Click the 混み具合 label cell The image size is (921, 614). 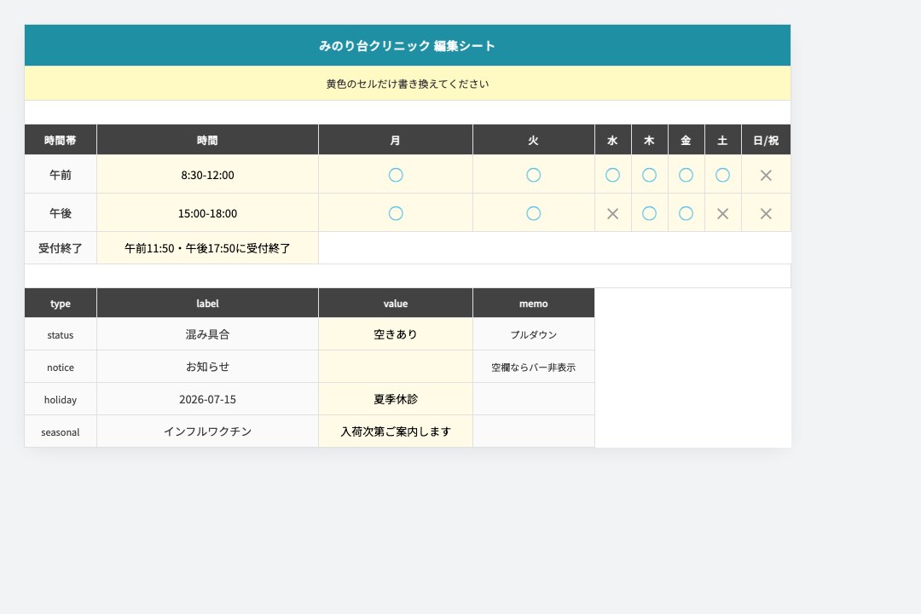[207, 334]
